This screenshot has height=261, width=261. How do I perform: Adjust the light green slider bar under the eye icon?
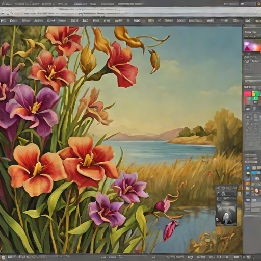[252, 77]
